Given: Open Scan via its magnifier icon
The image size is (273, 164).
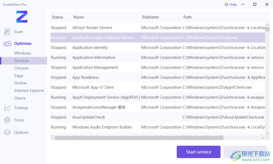Looking at the screenshot, I should 7,32.
